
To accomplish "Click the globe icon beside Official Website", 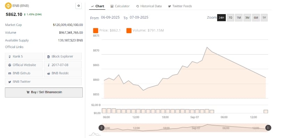I will pos(10,65).
